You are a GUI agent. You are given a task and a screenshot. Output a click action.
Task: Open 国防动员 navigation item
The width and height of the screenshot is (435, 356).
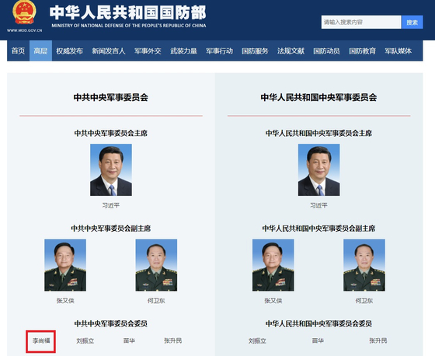point(326,51)
